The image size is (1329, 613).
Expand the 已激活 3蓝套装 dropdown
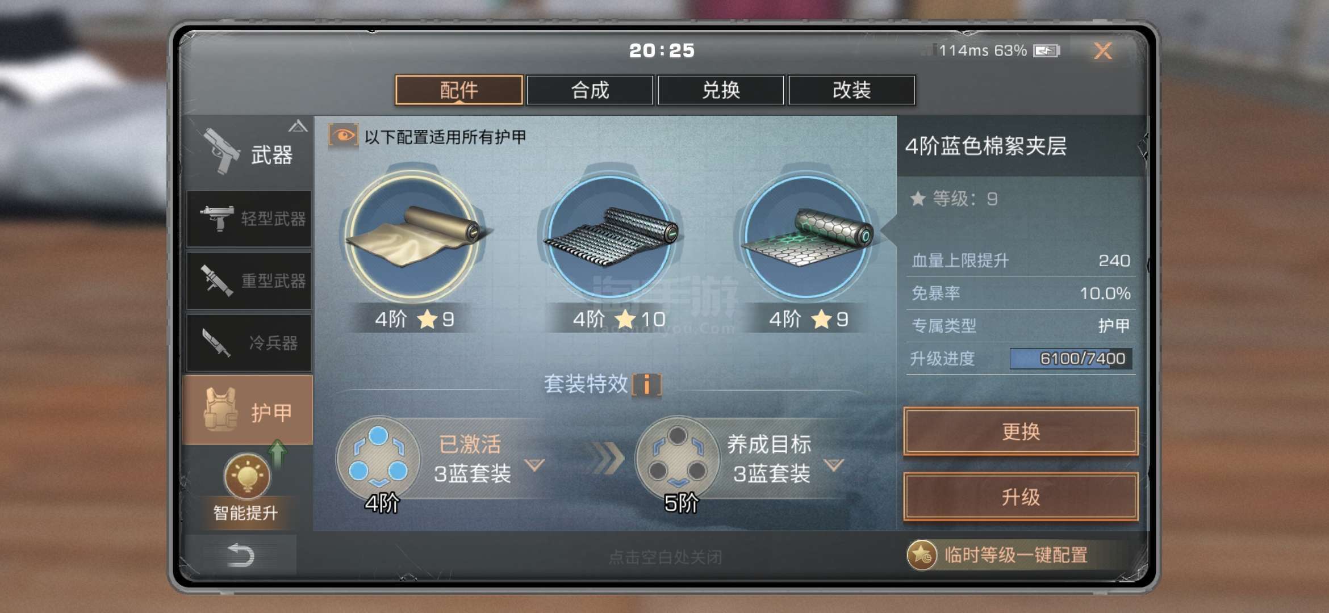pyautogui.click(x=534, y=465)
